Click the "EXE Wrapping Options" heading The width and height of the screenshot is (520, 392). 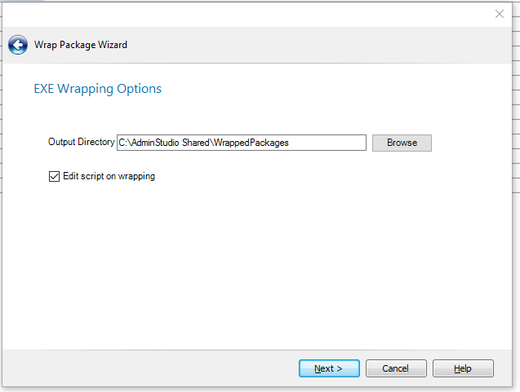point(97,89)
